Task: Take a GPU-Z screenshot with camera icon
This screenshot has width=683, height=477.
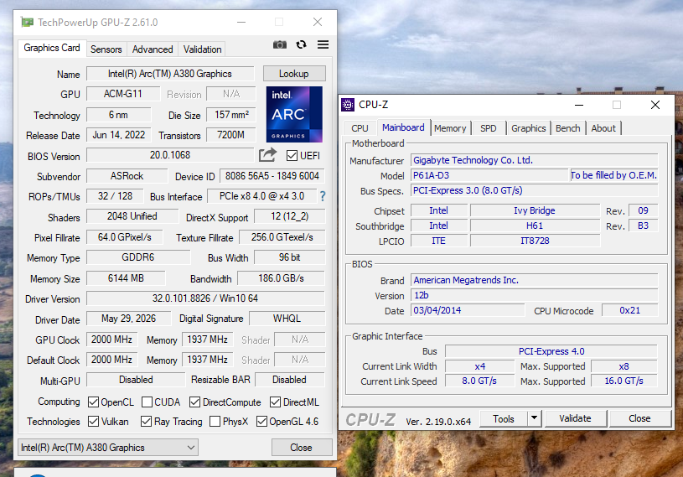Action: tap(280, 44)
